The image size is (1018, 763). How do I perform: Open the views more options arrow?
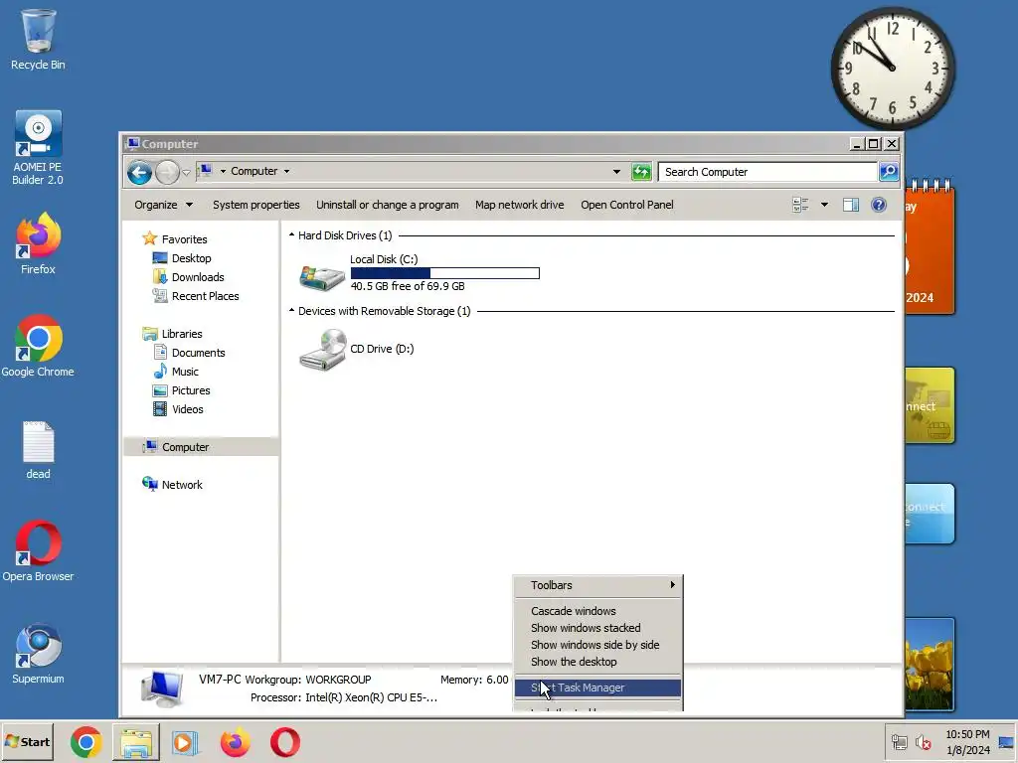pyautogui.click(x=824, y=205)
